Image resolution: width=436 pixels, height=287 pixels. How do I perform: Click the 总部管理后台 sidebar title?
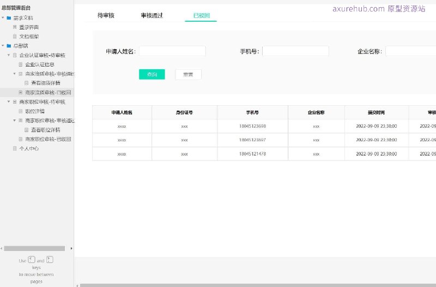point(16,8)
